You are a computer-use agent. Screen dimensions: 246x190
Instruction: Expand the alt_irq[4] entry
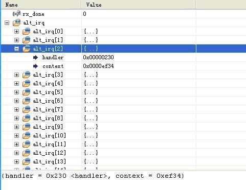tap(16, 83)
